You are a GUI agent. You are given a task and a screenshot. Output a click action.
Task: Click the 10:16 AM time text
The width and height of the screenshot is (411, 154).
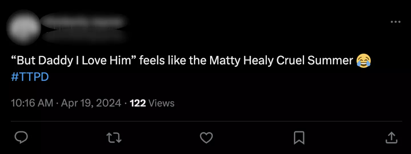tap(32, 103)
